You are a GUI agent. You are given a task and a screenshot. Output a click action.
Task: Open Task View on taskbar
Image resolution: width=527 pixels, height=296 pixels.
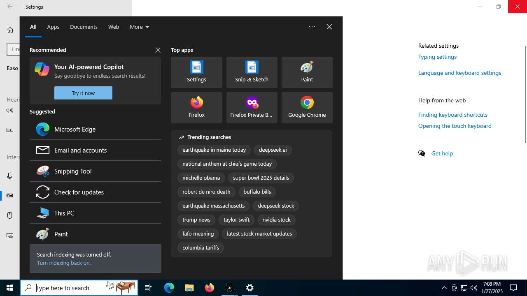click(148, 288)
